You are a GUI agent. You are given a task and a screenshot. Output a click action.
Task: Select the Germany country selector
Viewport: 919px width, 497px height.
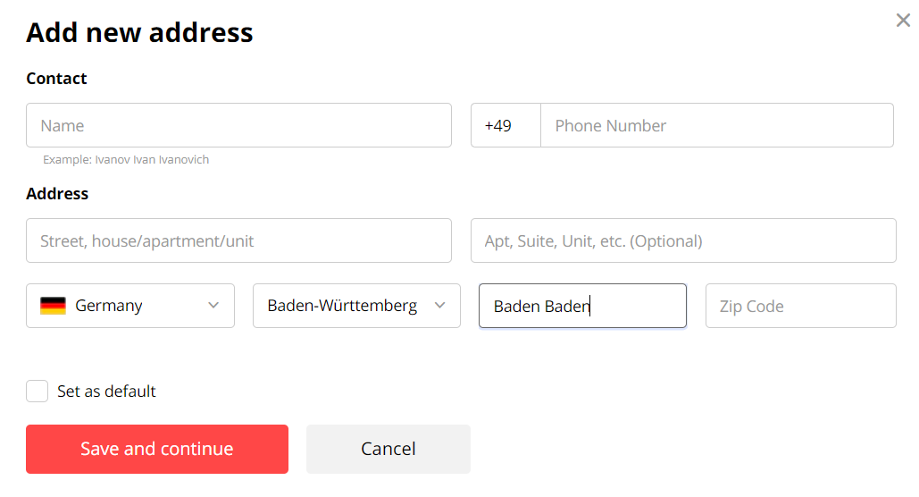(130, 306)
